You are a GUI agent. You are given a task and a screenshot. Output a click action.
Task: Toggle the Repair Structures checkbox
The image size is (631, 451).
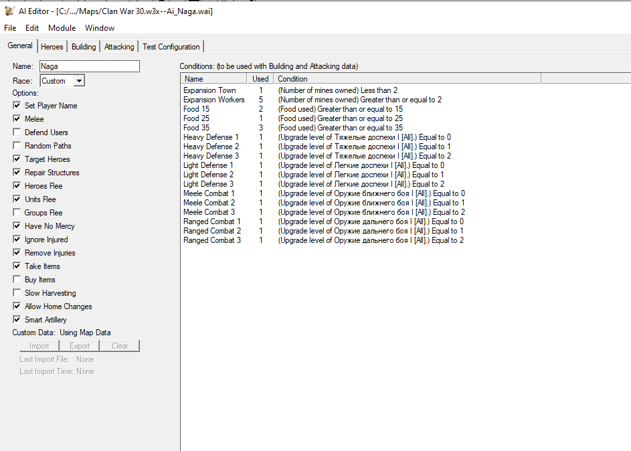pos(17,172)
